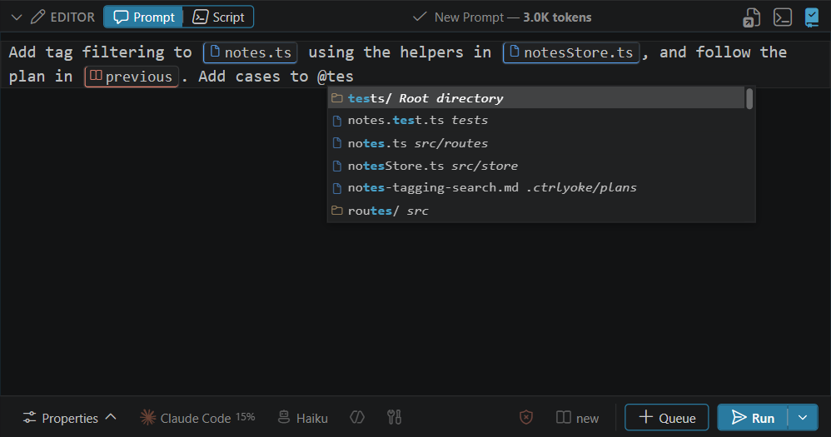
Task: Open the export file icon at top right
Action: pos(752,17)
